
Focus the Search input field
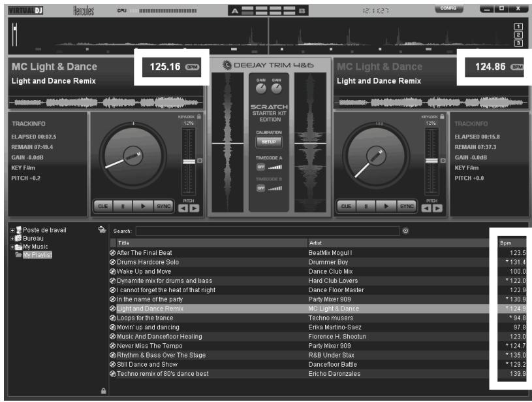268,231
